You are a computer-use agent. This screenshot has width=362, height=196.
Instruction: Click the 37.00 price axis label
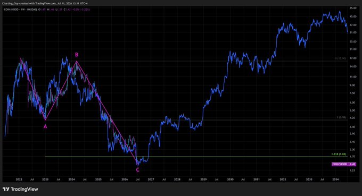pos(353,25)
